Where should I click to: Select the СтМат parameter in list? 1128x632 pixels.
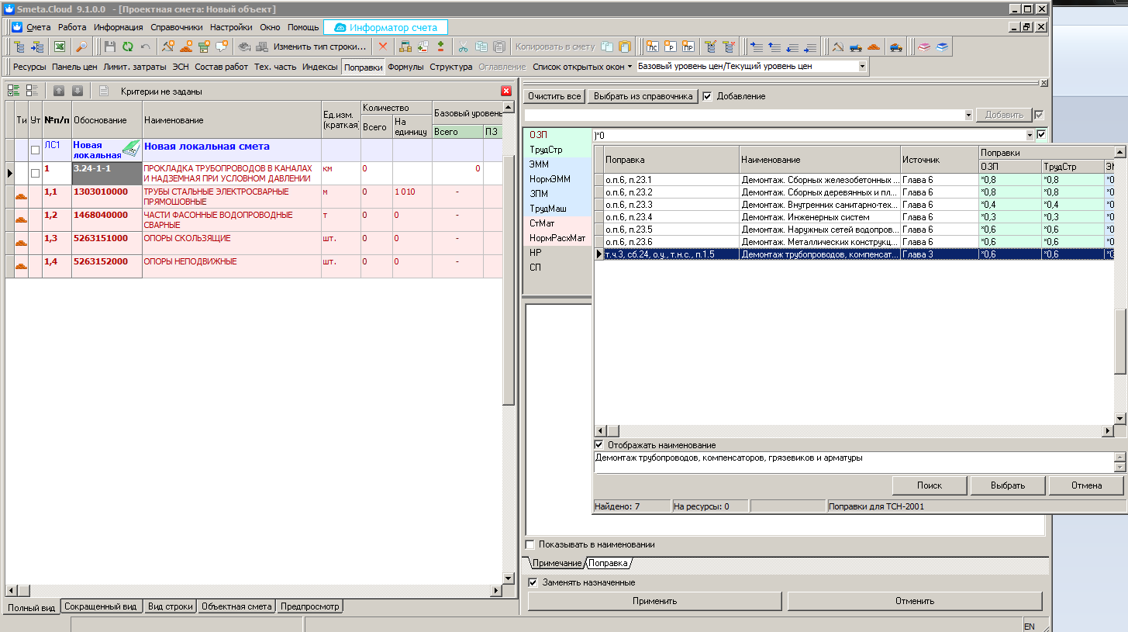click(542, 223)
